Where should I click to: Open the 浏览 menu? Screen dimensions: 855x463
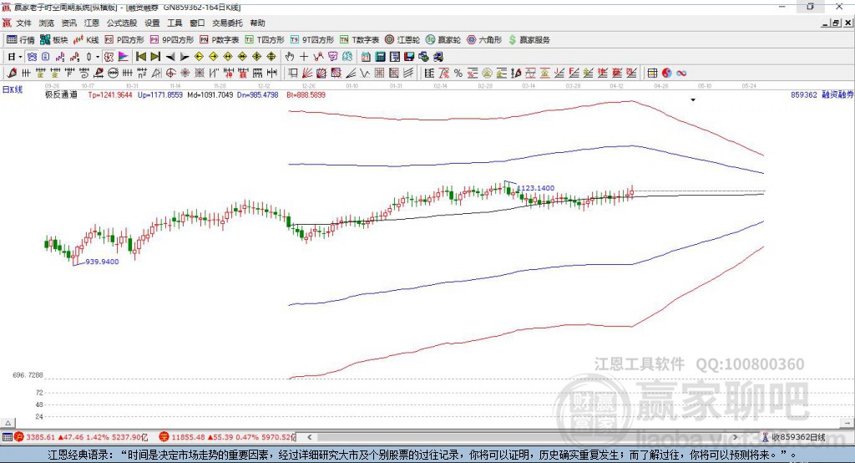coord(47,23)
